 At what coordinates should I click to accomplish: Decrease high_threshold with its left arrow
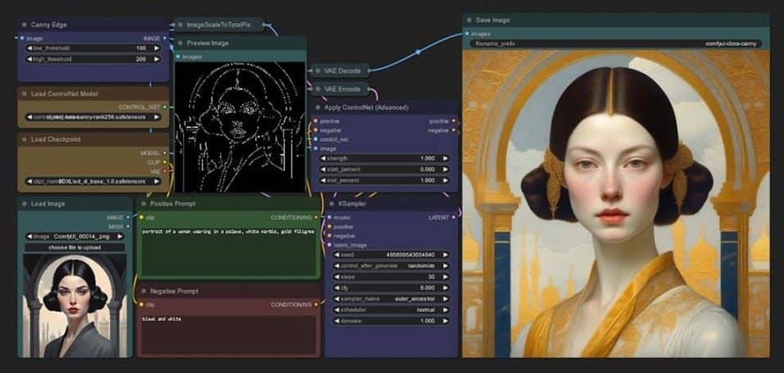[30, 59]
